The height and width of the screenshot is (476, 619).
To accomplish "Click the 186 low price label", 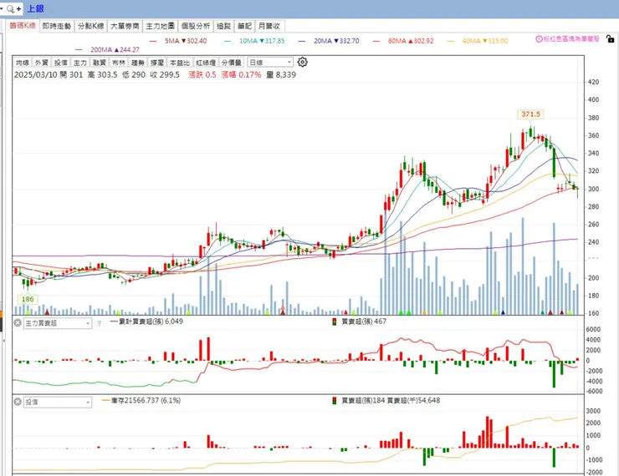I will pos(28,299).
